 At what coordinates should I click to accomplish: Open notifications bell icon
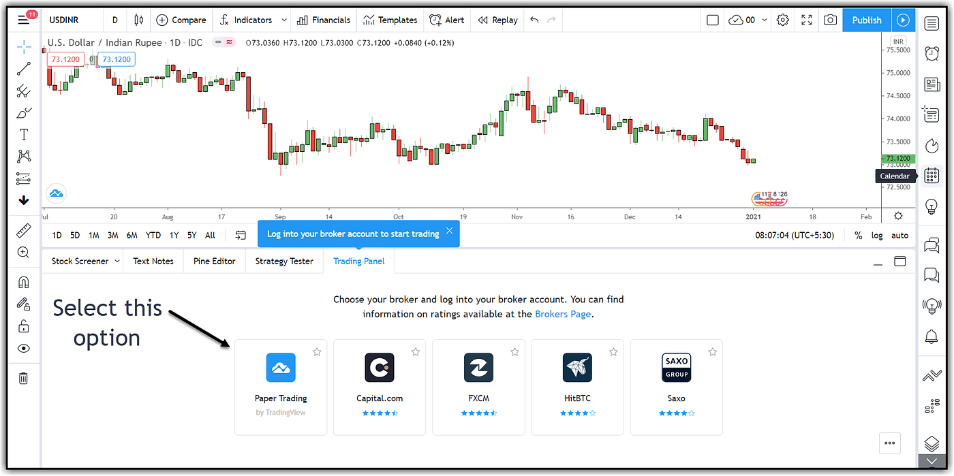pyautogui.click(x=932, y=336)
